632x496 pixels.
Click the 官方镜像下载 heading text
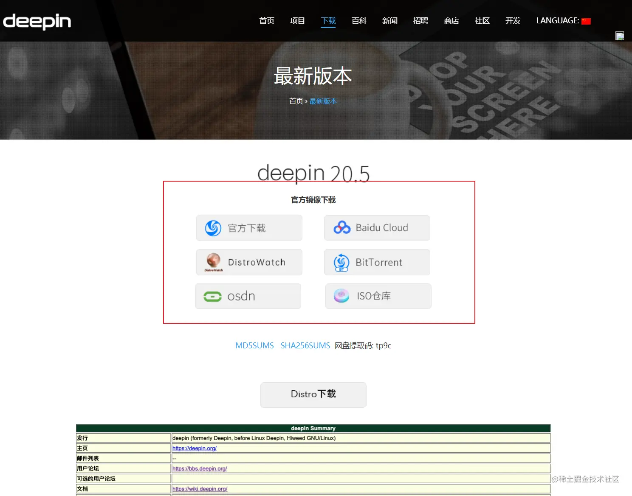pos(313,200)
